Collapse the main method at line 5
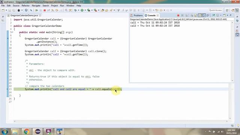 pyautogui.click(x=12, y=32)
